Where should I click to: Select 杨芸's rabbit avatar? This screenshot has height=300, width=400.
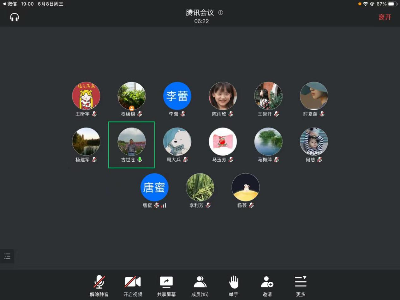pos(246,187)
